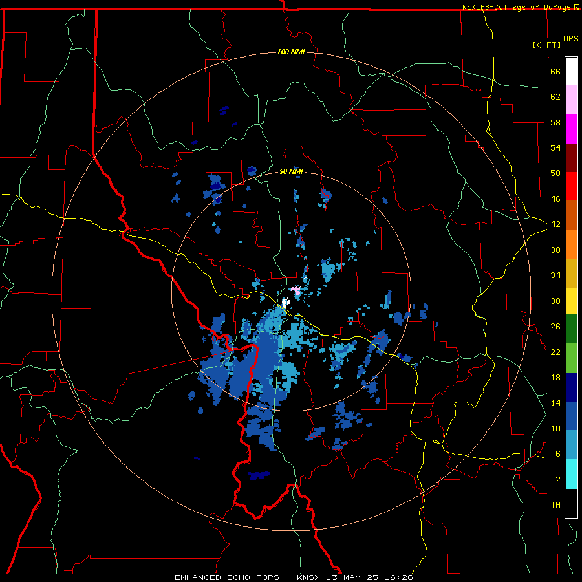Click the magenta legend swatch between 54 and 58
Viewport: 582px width, 582px height.
coord(571,129)
